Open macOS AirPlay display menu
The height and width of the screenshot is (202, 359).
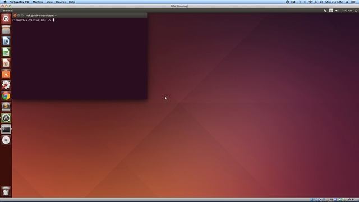point(293,2)
